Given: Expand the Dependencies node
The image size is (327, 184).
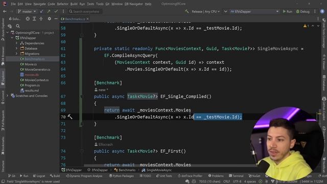Looking at the screenshot, I should tap(16, 43).
